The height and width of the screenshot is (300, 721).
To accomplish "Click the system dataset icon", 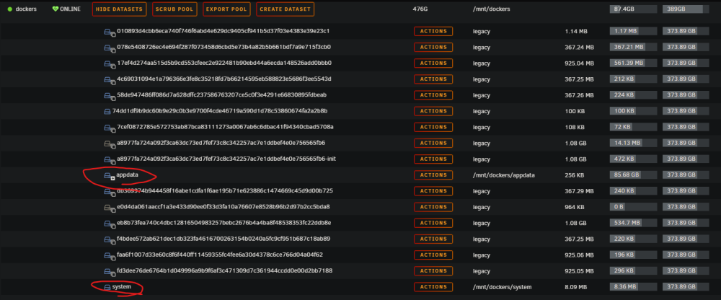I will [x=107, y=287].
